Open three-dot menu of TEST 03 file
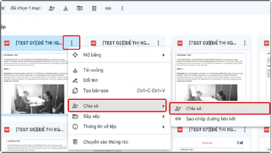The image size is (272, 153). click(245, 43)
